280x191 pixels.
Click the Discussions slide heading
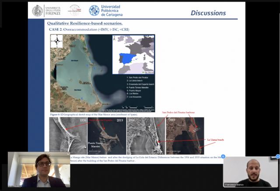pyautogui.click(x=208, y=13)
